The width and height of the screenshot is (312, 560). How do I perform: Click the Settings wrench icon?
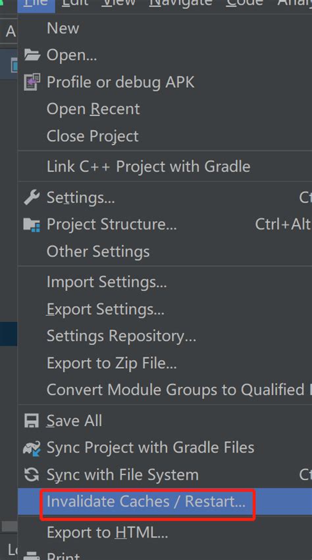point(32,197)
